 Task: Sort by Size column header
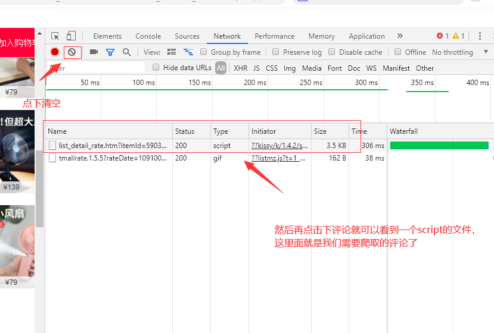click(x=330, y=131)
